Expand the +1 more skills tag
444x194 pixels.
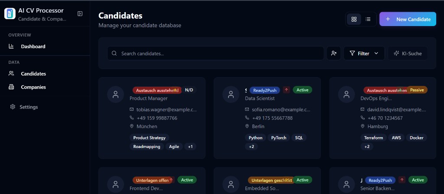click(190, 147)
